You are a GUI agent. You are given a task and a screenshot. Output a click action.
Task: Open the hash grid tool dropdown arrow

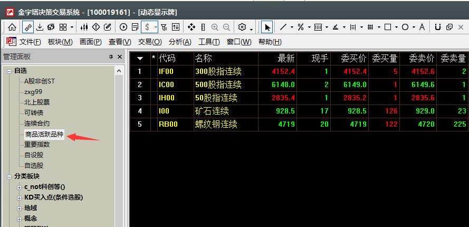(379, 27)
